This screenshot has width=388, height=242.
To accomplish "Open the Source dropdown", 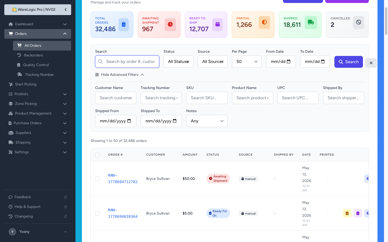I will coord(213,62).
